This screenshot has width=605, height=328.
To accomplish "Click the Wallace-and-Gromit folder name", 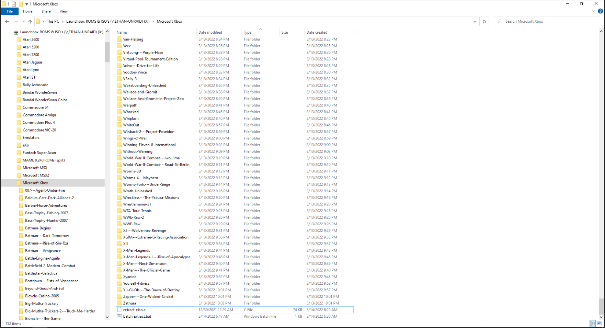I will (140, 92).
